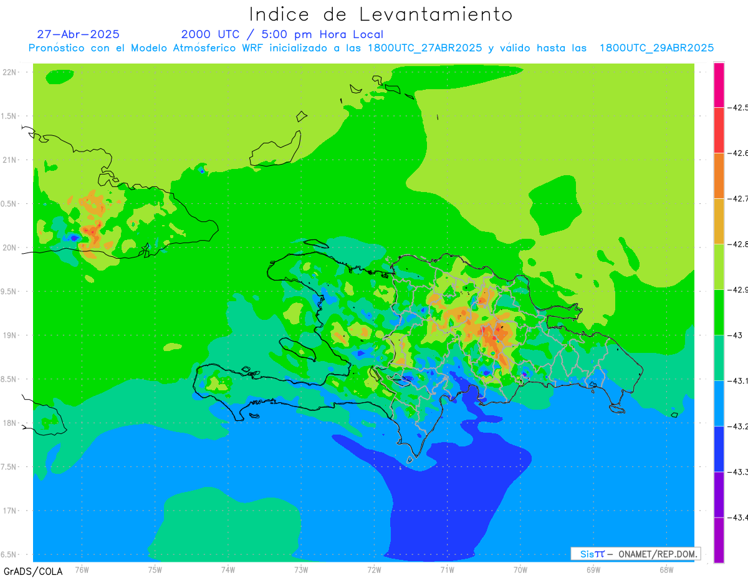Image resolution: width=748 pixels, height=578 pixels.
Task: Click the '76W' longitude label
Action: tap(82, 569)
